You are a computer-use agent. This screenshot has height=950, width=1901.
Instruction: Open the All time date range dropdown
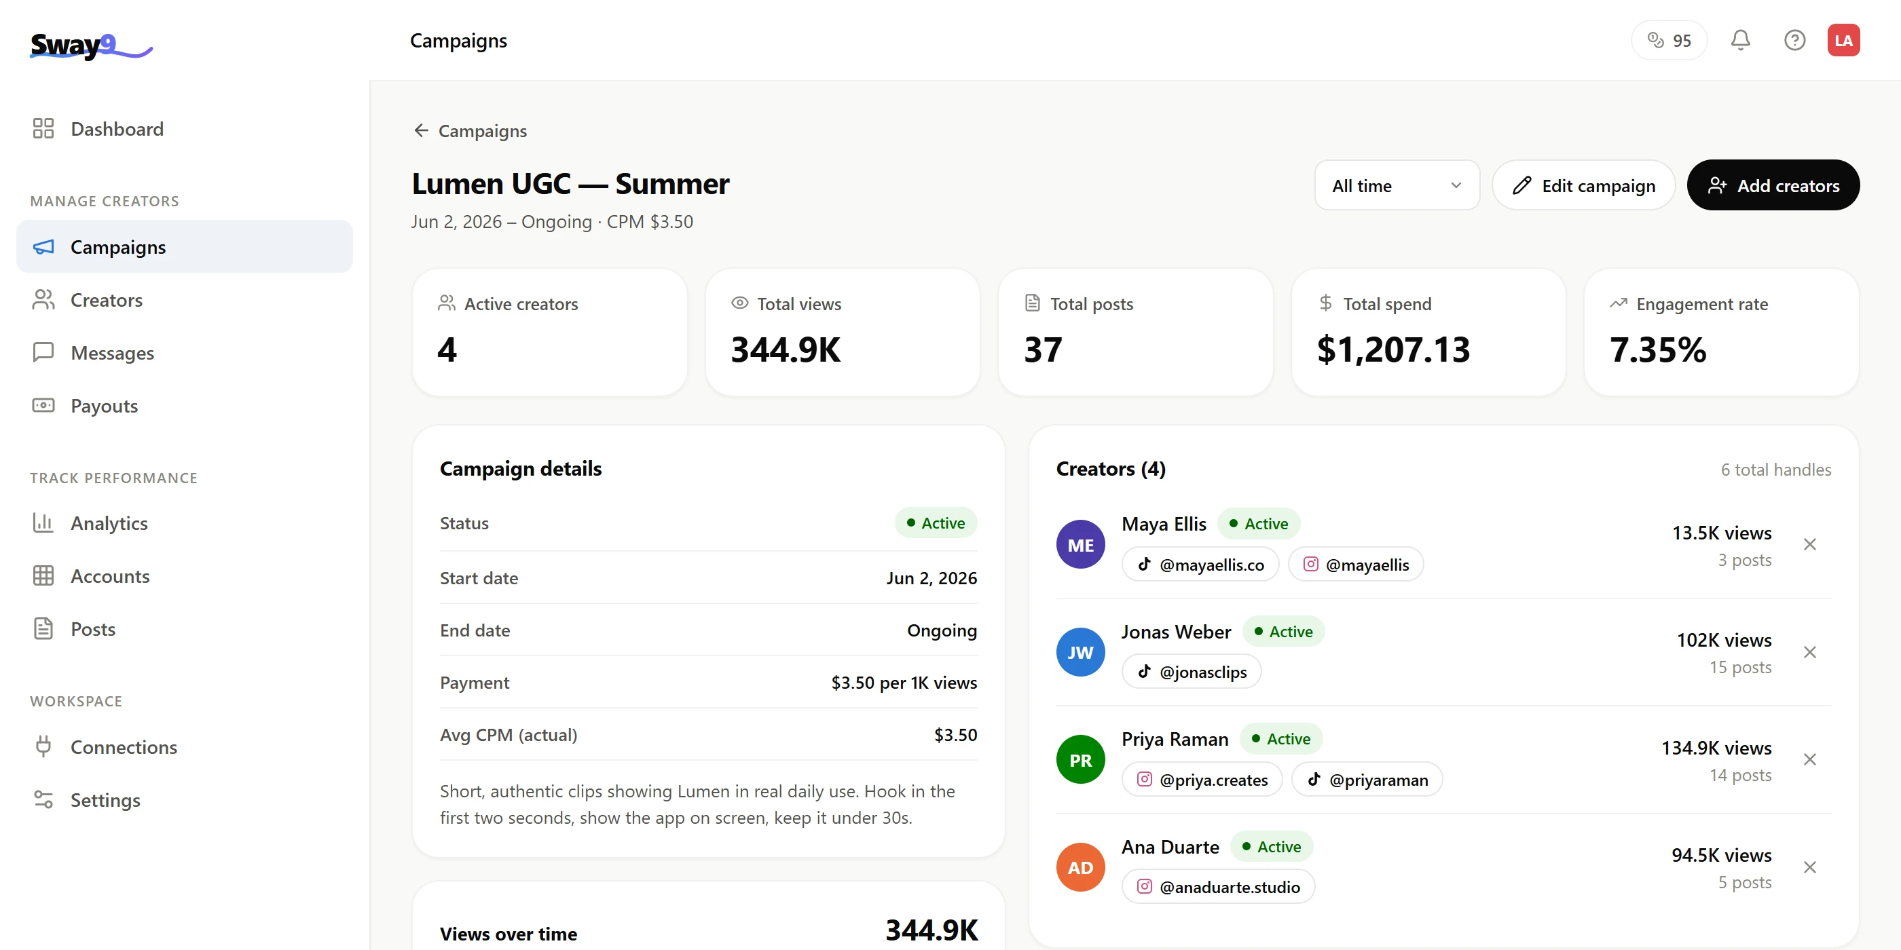(x=1397, y=185)
